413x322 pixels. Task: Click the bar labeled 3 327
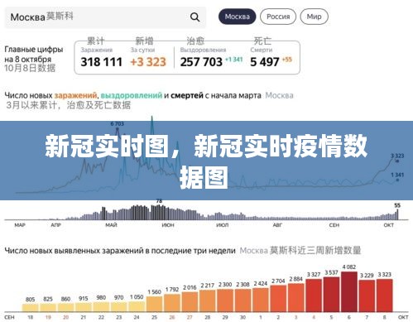(314, 296)
